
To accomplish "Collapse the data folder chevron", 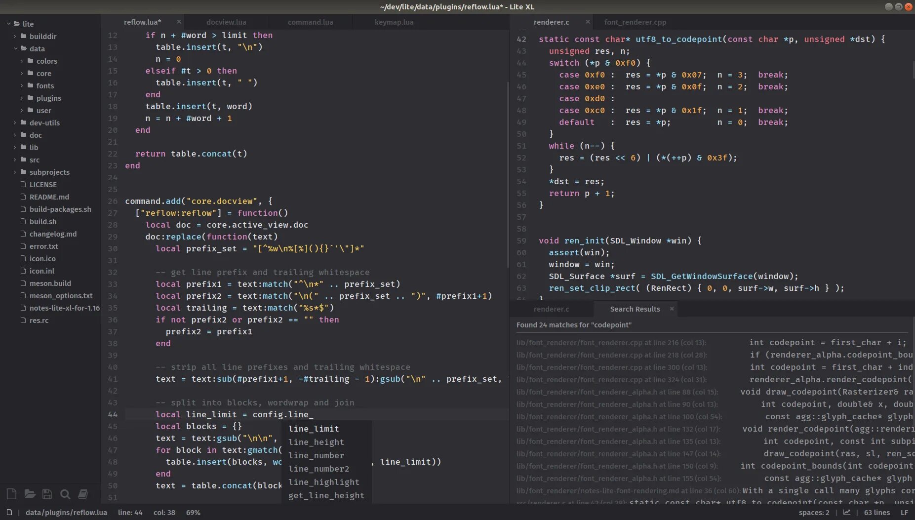I will (x=15, y=48).
